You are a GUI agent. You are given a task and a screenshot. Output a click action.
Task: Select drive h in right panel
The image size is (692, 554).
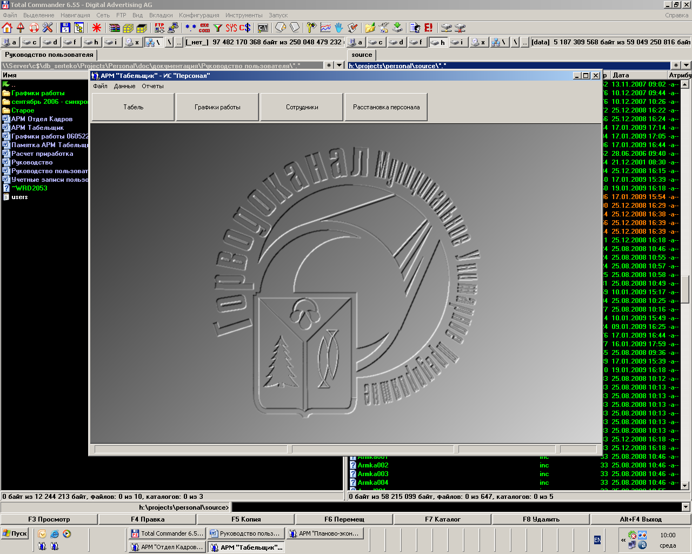pos(438,42)
